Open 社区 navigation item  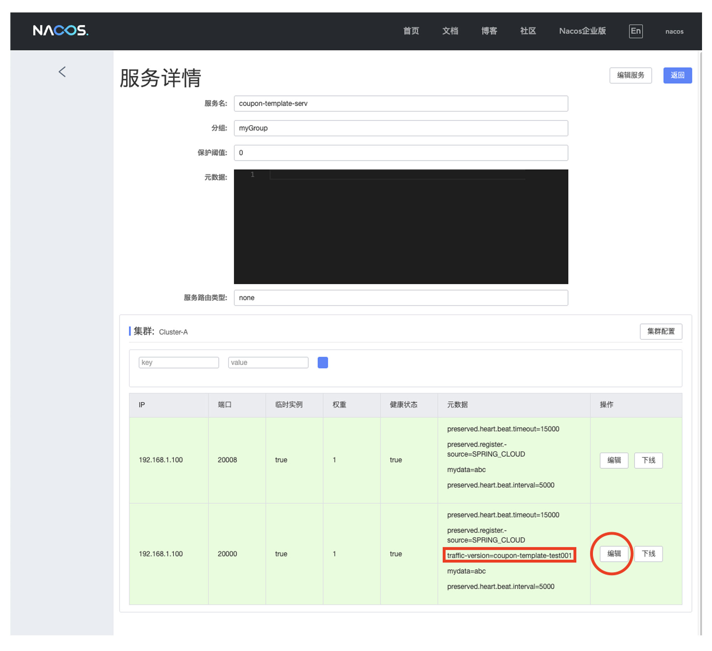tap(528, 31)
